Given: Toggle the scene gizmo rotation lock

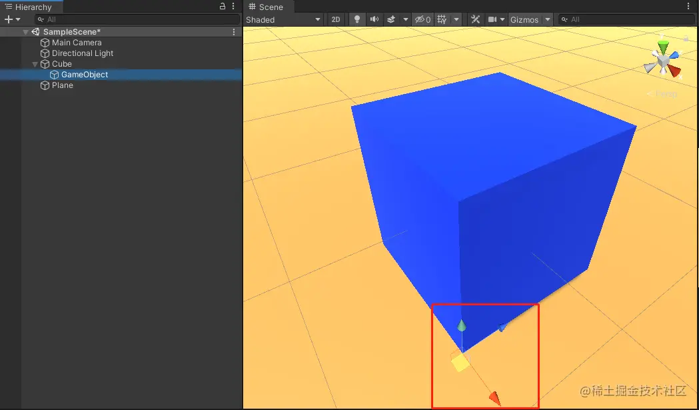Looking at the screenshot, I should tap(686, 39).
